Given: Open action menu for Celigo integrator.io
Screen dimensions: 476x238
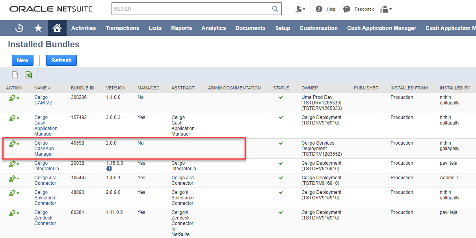Looking at the screenshot, I should pyautogui.click(x=14, y=164).
